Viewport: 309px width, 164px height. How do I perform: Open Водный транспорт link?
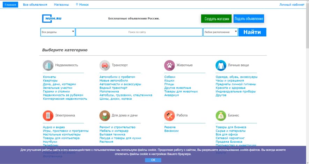[x=113, y=88]
